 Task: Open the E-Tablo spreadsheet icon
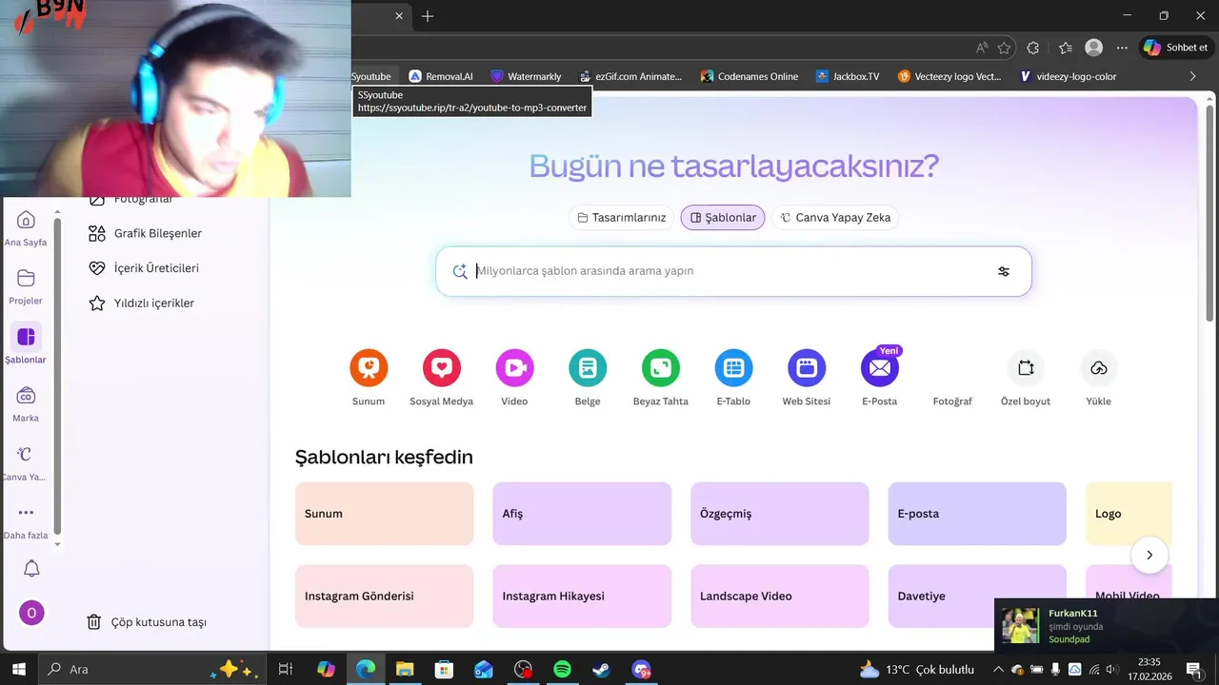(x=733, y=367)
